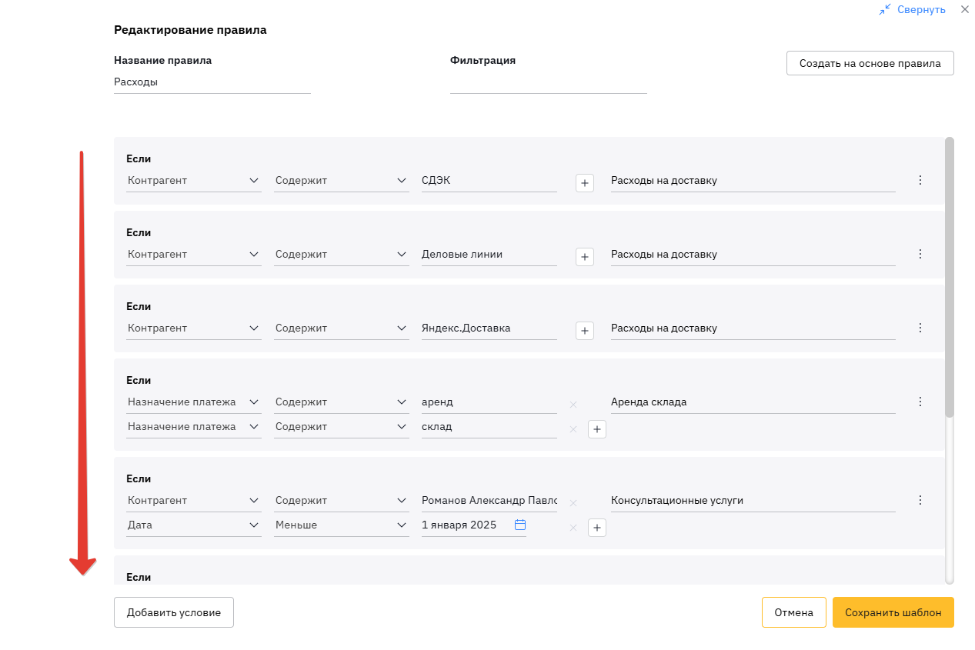The height and width of the screenshot is (650, 975).
Task: Click plus icon next to 'склад' condition
Action: pyautogui.click(x=596, y=429)
